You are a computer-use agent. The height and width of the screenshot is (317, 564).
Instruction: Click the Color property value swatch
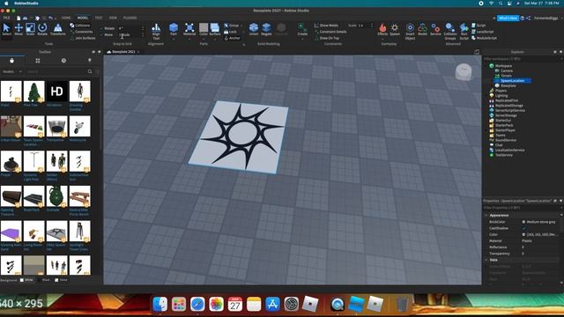[x=523, y=235]
